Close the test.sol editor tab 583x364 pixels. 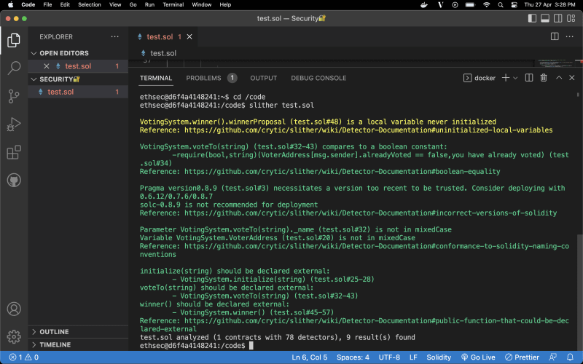[x=189, y=36]
